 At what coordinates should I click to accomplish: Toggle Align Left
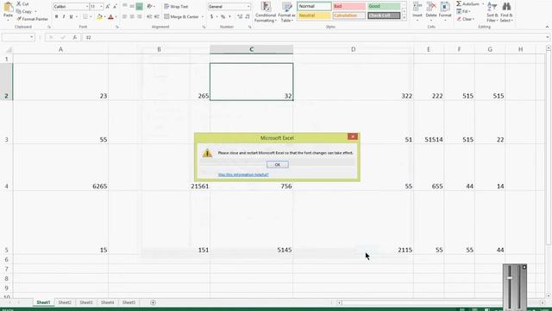124,16
